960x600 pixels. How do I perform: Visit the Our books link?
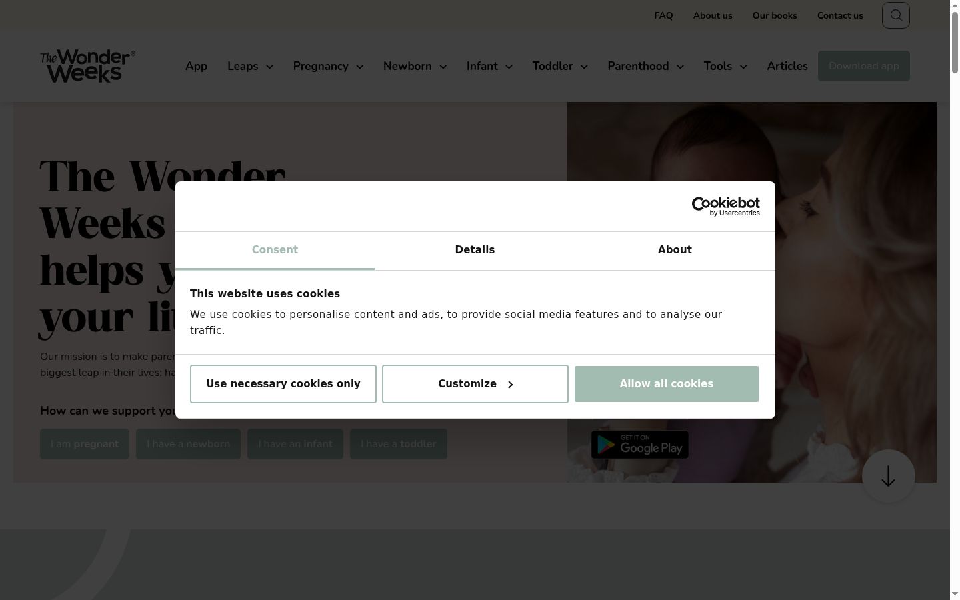[775, 15]
